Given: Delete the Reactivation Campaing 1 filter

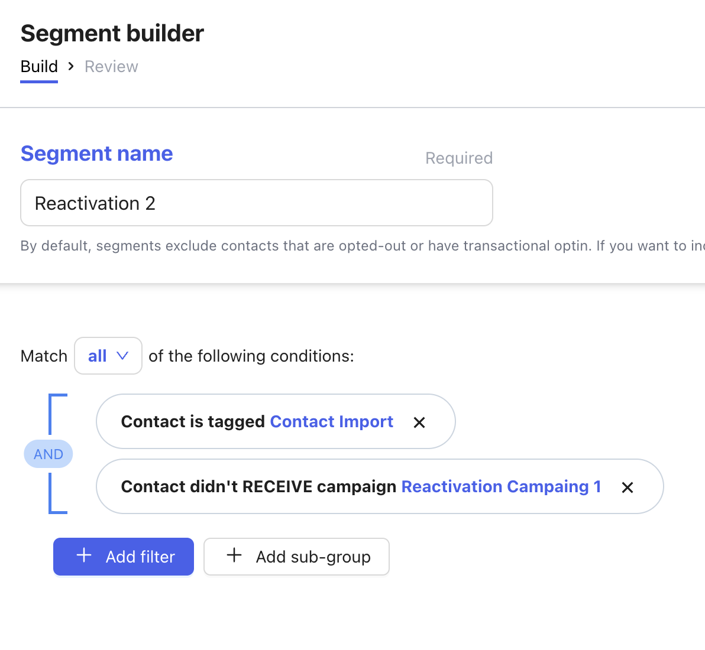Looking at the screenshot, I should click(628, 487).
